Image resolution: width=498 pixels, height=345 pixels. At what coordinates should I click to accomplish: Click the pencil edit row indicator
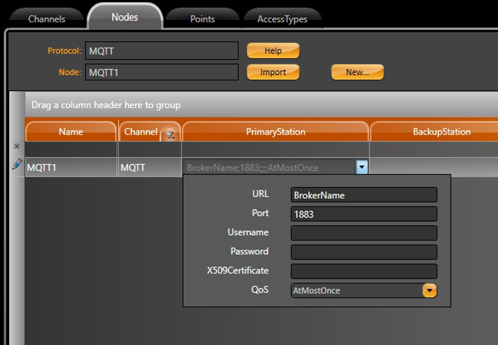[17, 164]
